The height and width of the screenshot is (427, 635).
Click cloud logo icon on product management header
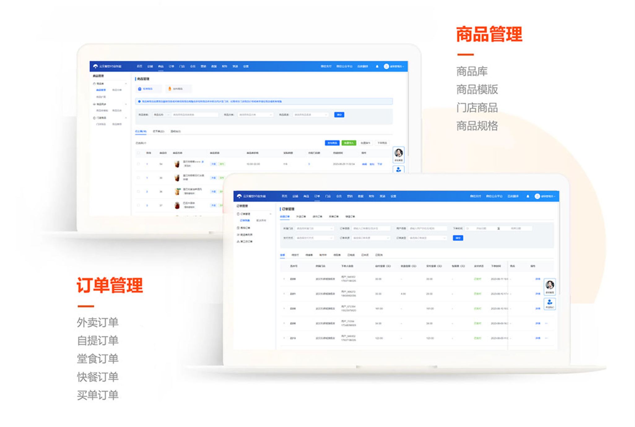pyautogui.click(x=95, y=66)
